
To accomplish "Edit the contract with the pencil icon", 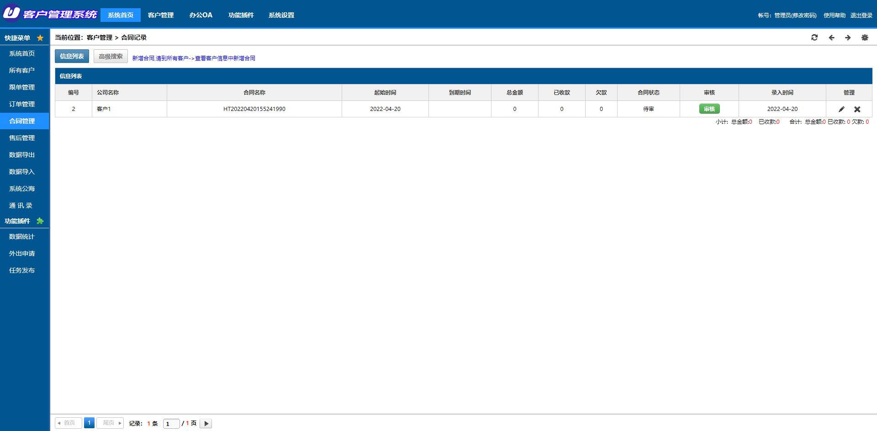I will pos(841,109).
